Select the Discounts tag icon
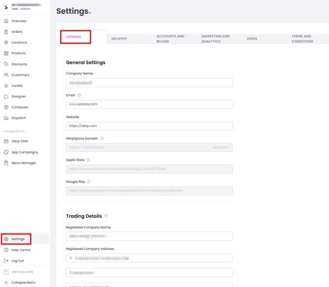Screen dimensions: 329x287 (6, 64)
